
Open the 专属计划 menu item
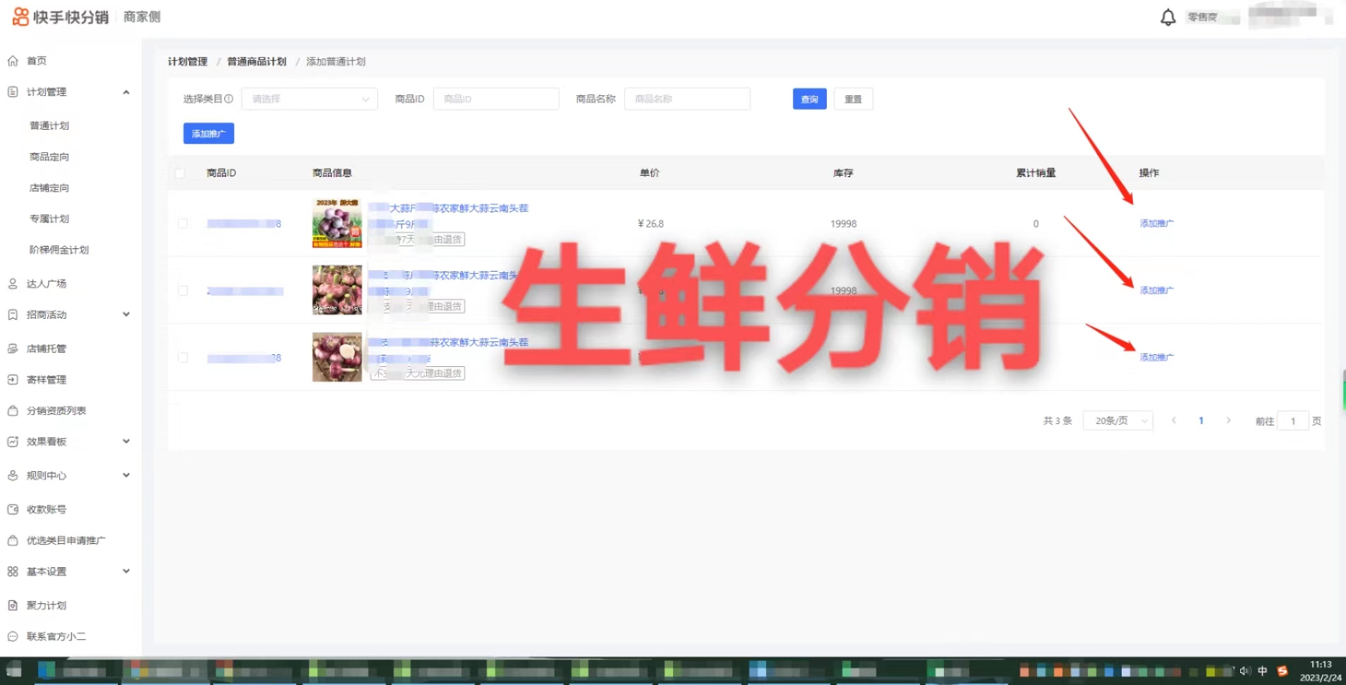pos(49,218)
